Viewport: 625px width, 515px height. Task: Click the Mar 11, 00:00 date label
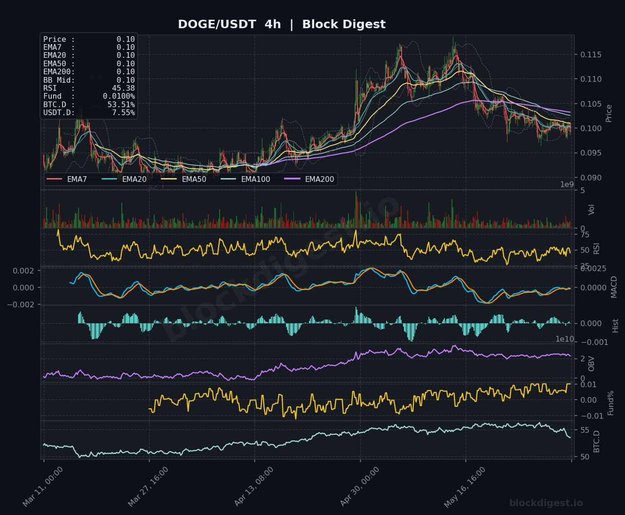[43, 487]
